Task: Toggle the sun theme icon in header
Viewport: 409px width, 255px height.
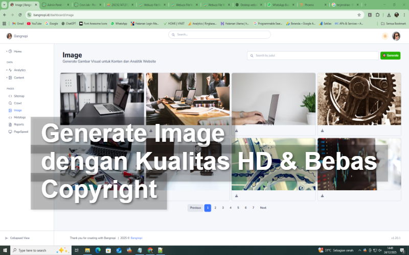Action: coord(384,36)
